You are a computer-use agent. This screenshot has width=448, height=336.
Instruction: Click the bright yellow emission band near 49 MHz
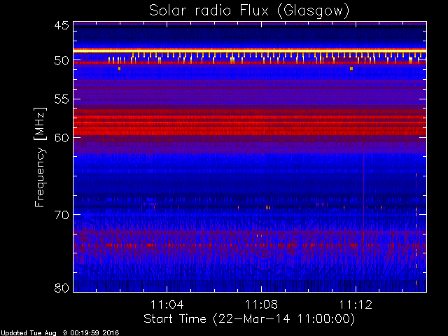click(250, 50)
